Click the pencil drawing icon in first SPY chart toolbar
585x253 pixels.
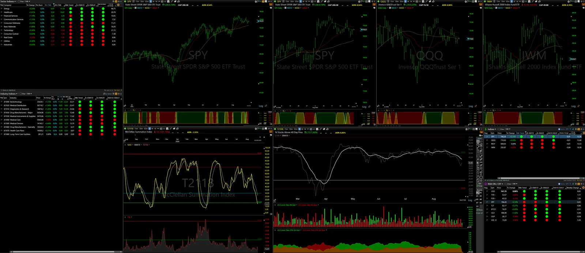(171, 1)
